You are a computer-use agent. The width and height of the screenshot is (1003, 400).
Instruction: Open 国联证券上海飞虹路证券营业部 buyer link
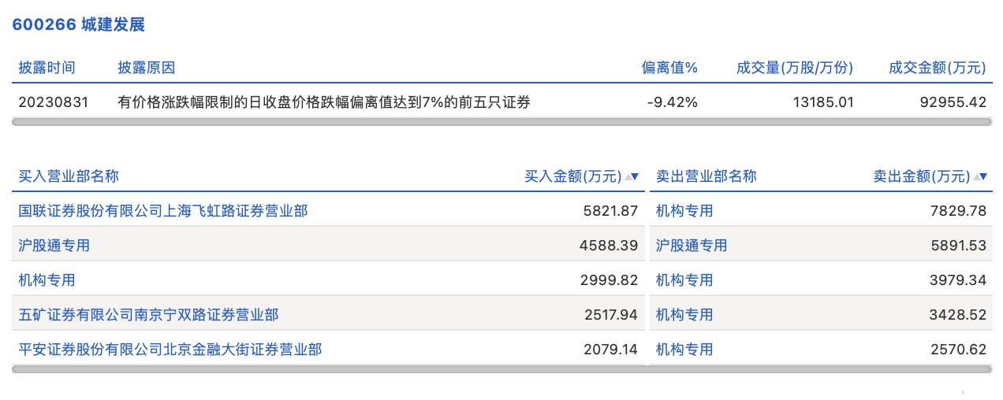coord(163,211)
